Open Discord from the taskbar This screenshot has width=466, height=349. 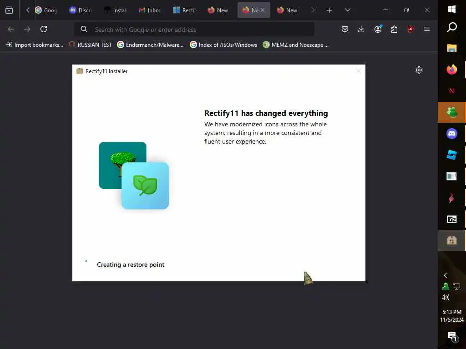(452, 134)
